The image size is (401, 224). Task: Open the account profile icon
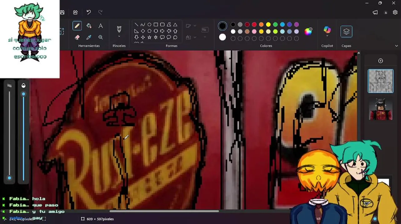coord(386,12)
